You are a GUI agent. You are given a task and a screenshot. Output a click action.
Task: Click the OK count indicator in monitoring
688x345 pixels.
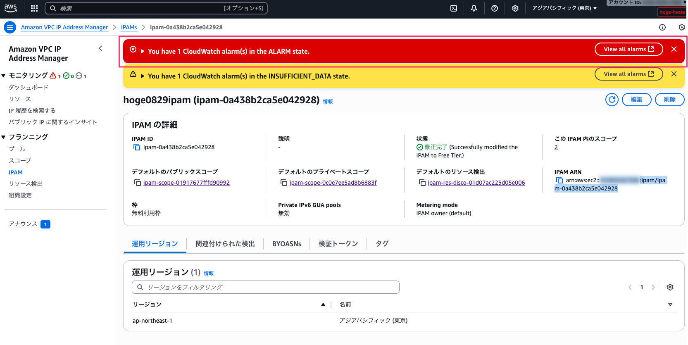(68, 76)
